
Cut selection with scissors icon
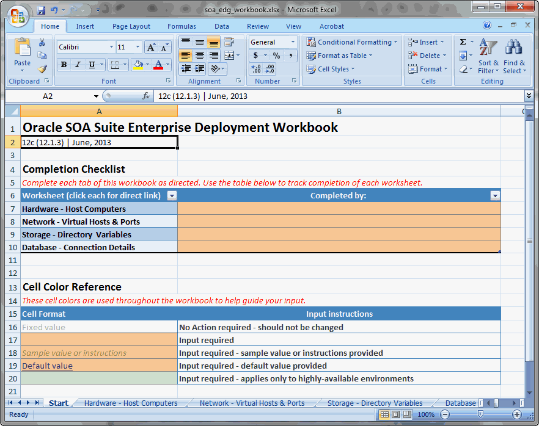click(42, 42)
